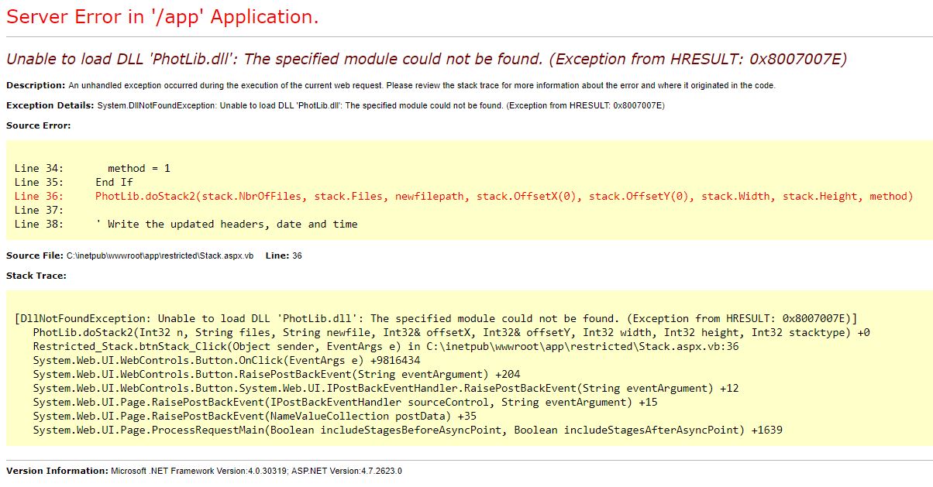Click the 'Source File:' path Stack.aspx.vb

coord(160,256)
